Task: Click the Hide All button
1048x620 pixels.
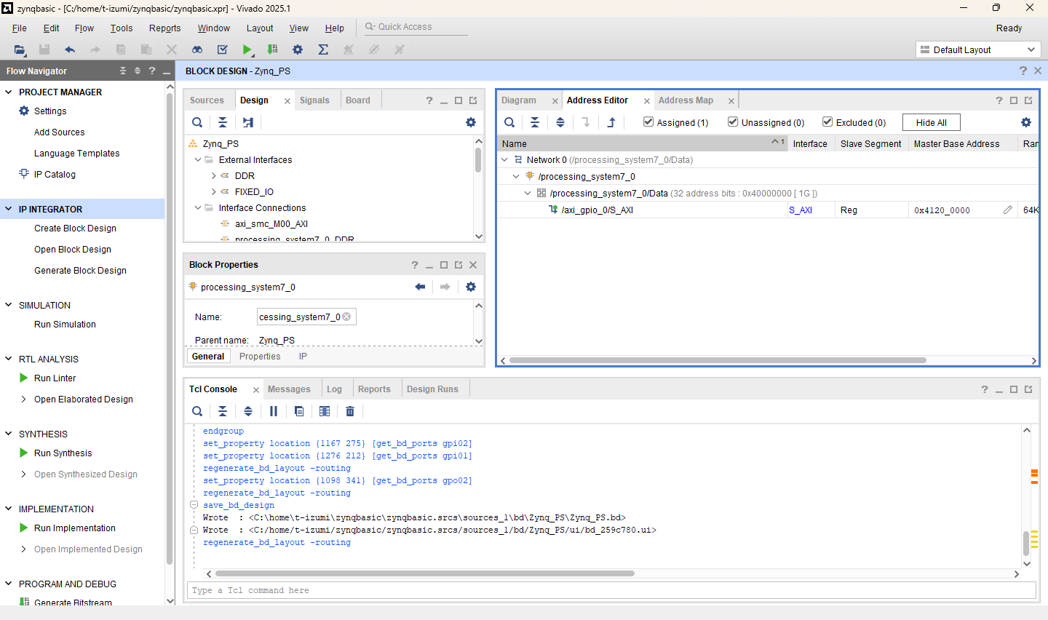Action: coord(931,122)
